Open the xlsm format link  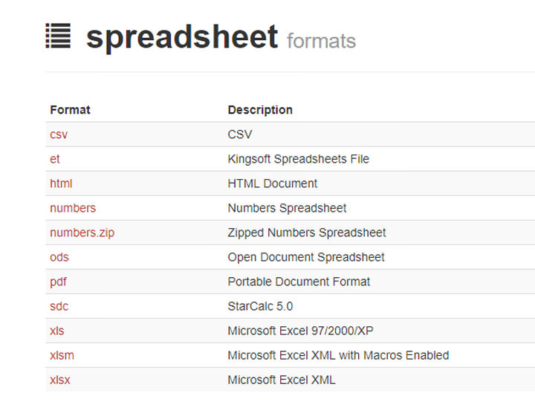62,355
